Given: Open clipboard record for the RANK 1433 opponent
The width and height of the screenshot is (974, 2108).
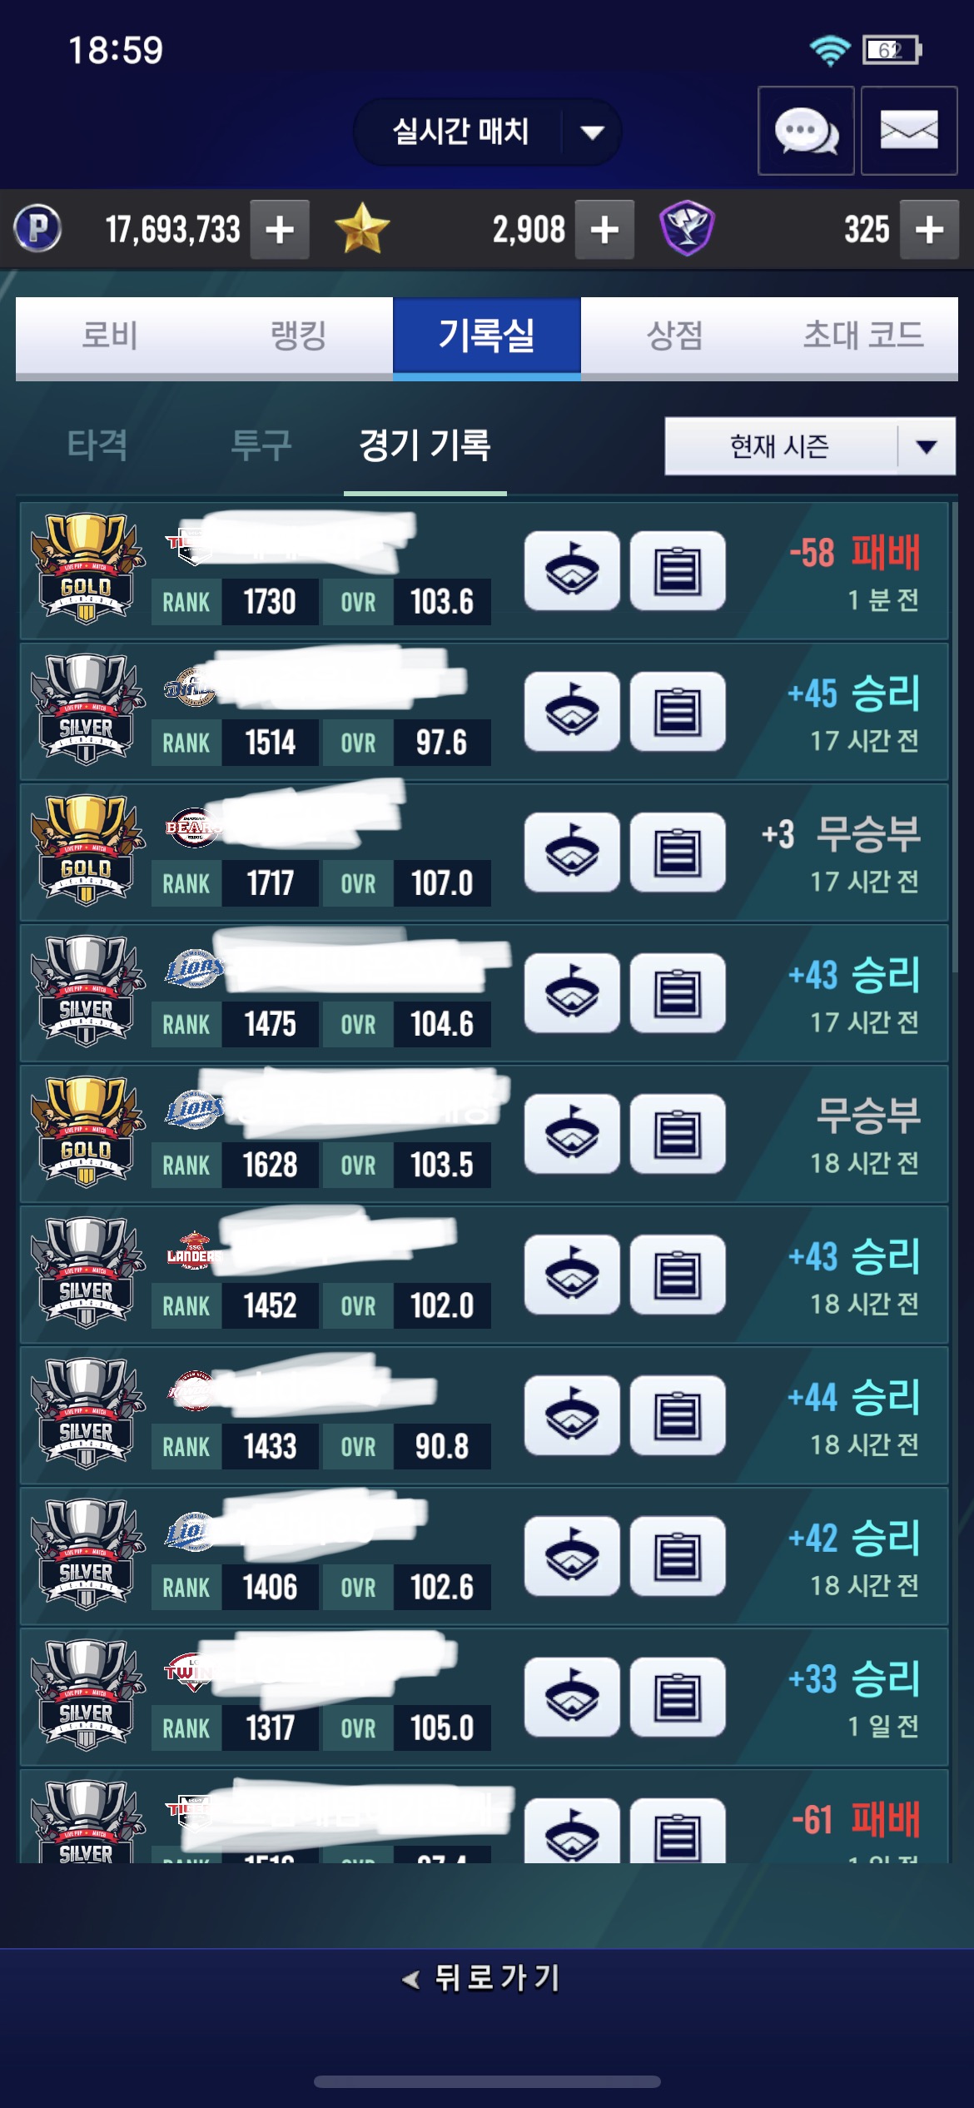Looking at the screenshot, I should click(x=678, y=1415).
